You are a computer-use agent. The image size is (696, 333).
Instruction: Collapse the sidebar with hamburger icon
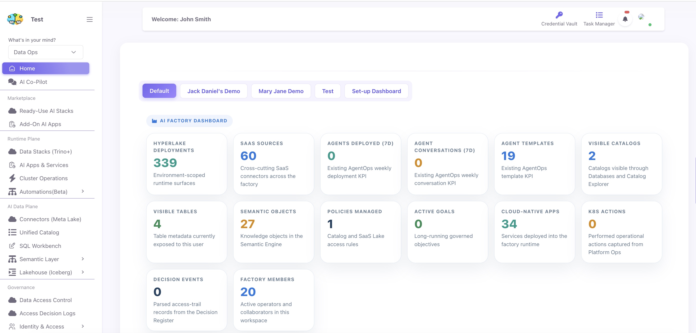[x=89, y=19]
